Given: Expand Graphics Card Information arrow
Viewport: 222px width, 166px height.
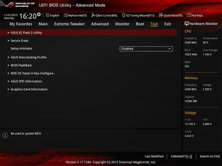Looking at the screenshot, I should tap(8, 89).
